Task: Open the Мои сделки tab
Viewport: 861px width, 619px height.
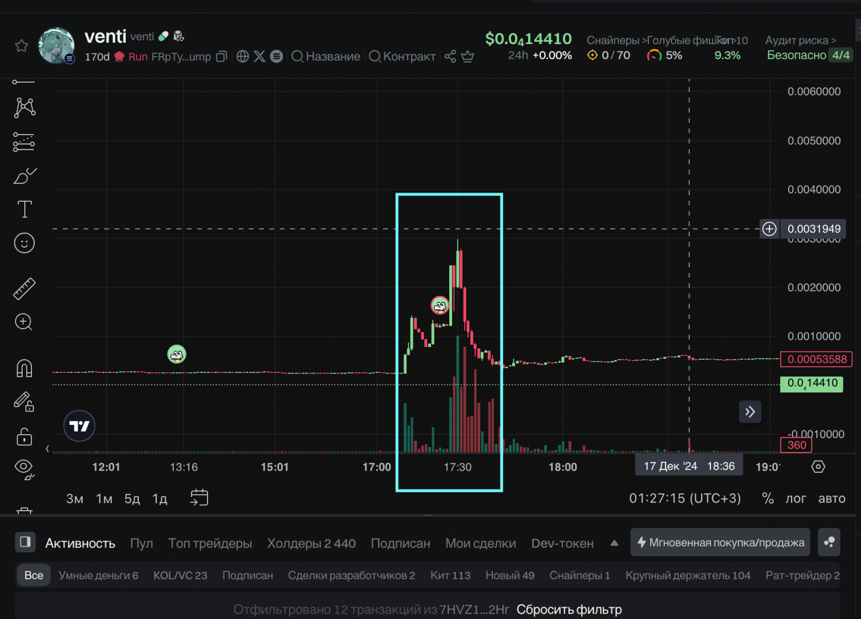Action: [x=481, y=543]
